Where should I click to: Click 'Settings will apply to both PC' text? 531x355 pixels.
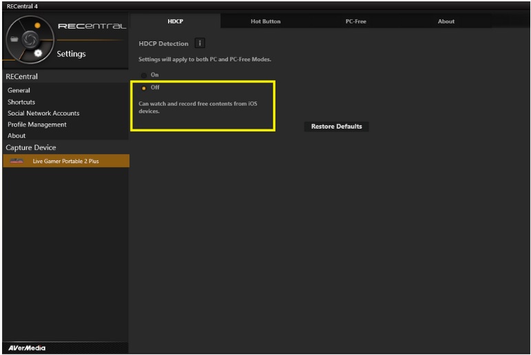205,59
